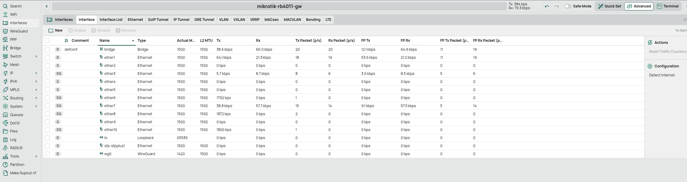
Task: Expand the Routing submenu
Action: [x=36, y=98]
